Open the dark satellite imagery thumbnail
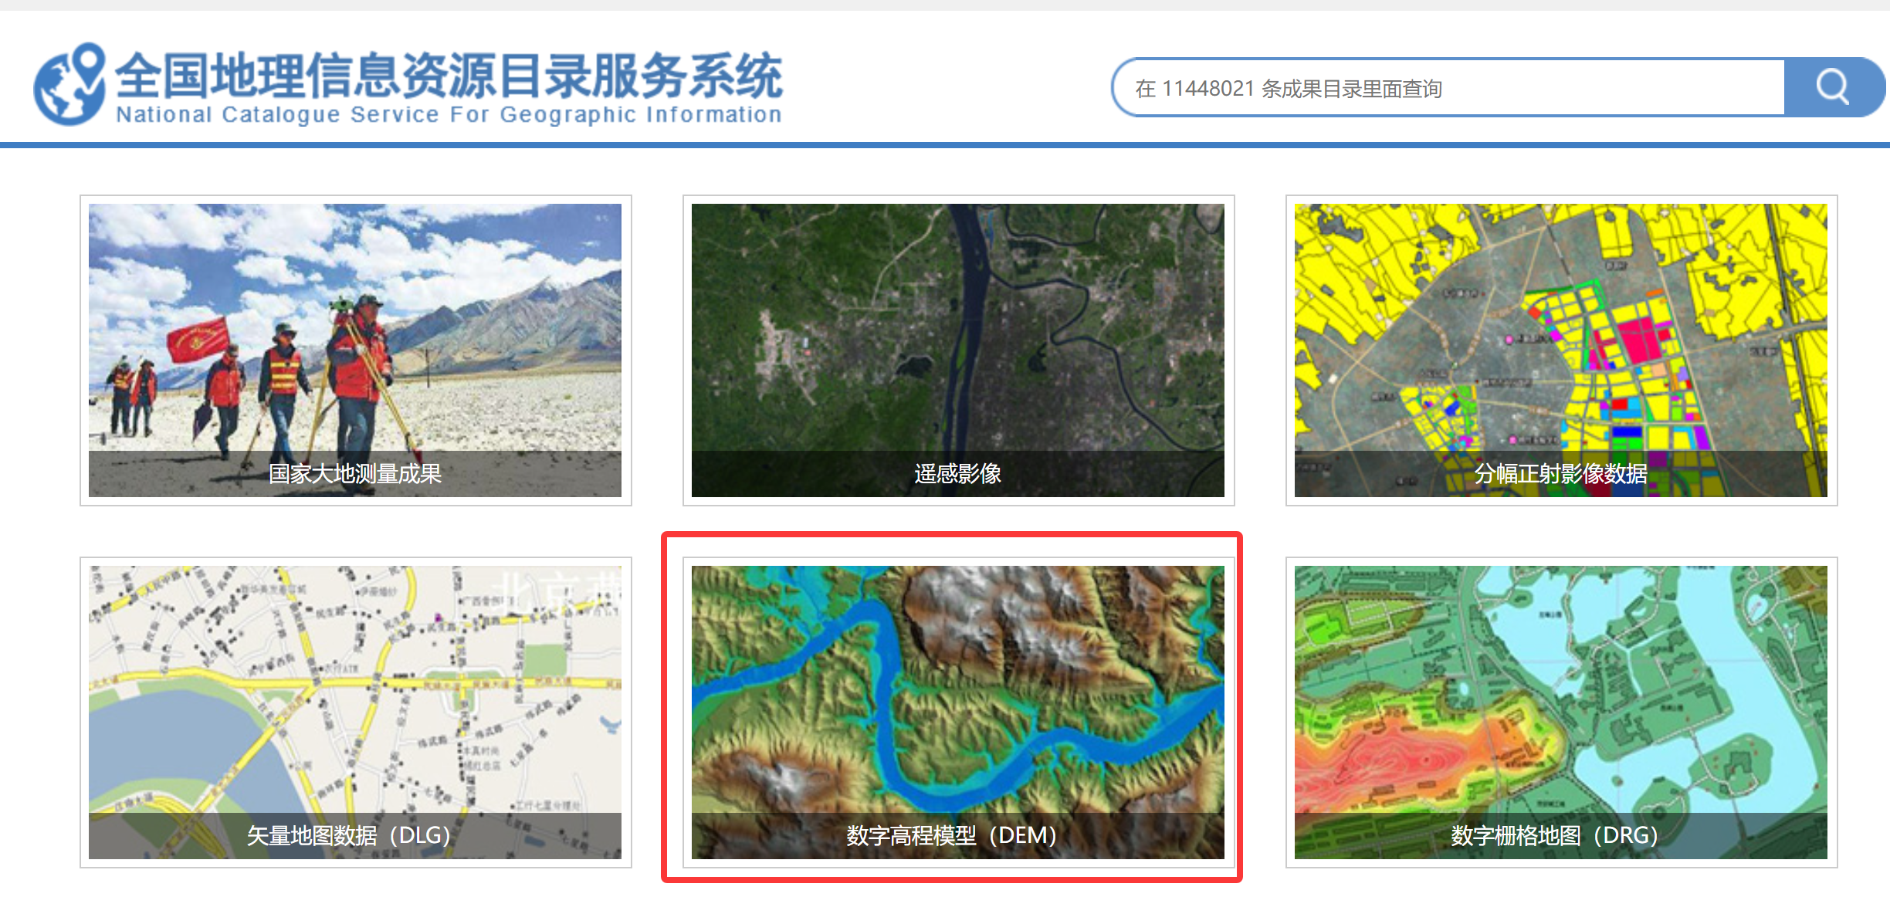1890x897 pixels. (957, 324)
